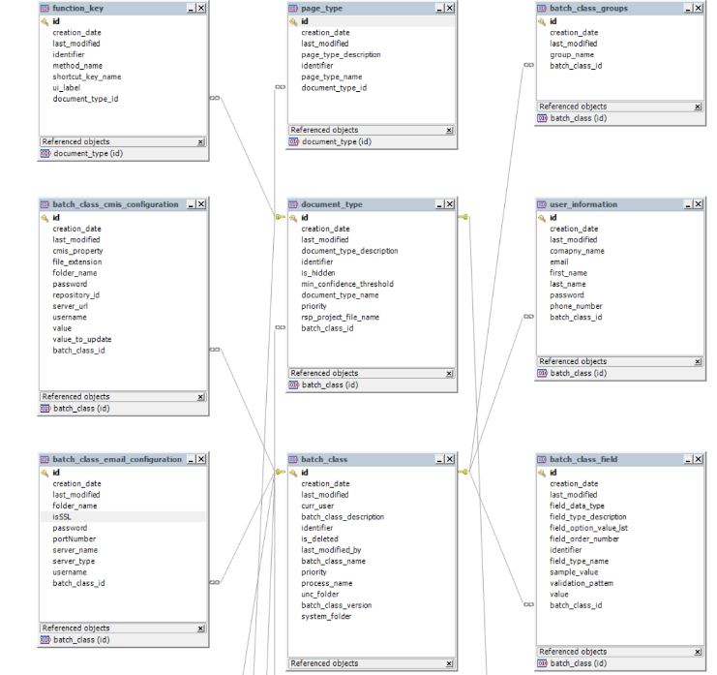
Task: Select the isSSL column in email configuration
Action: [x=124, y=517]
